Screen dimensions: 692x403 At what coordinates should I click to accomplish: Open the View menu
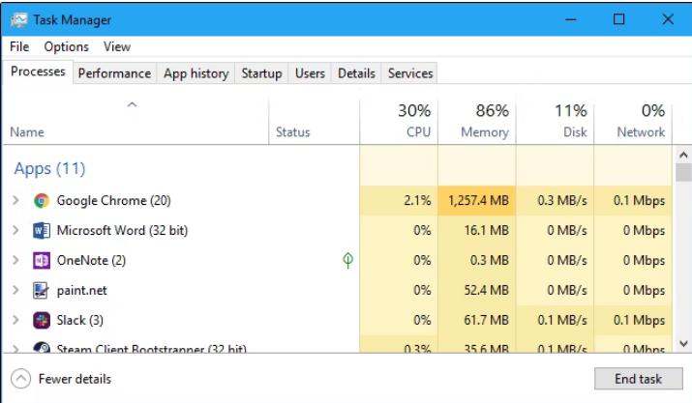117,46
